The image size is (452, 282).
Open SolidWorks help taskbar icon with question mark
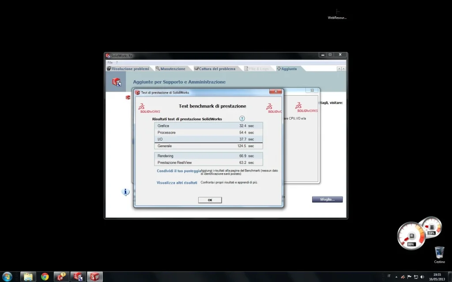[x=61, y=277]
